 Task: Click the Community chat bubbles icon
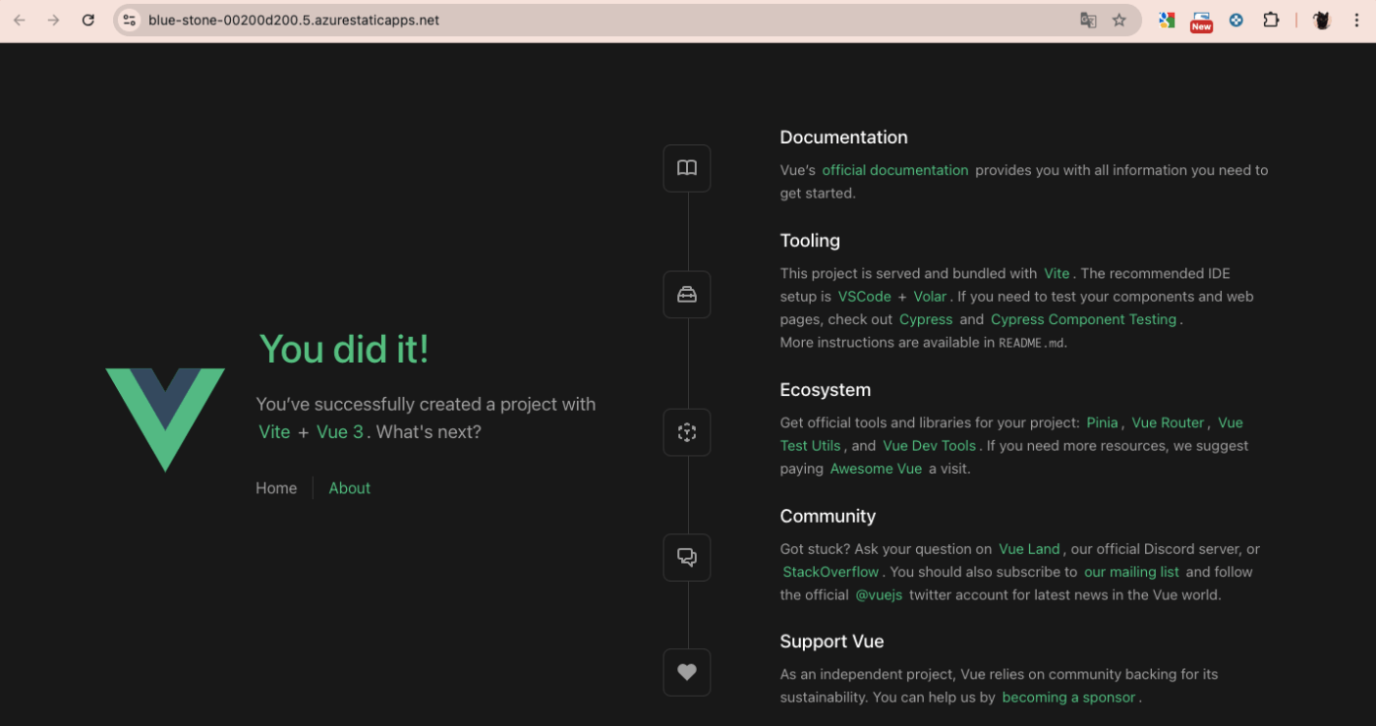click(x=687, y=557)
